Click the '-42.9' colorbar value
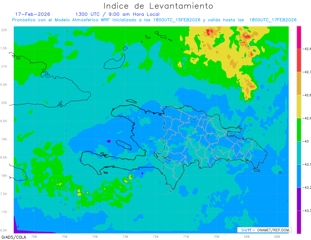The height and width of the screenshot is (240, 311). coord(306,118)
